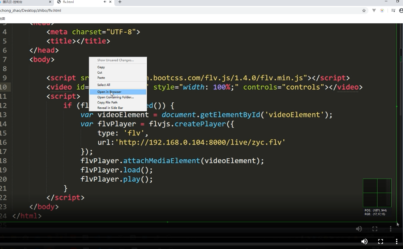Click the width: 100% style value

[x=207, y=87]
